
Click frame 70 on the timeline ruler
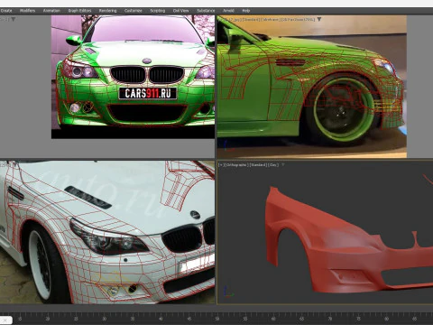[330, 319]
